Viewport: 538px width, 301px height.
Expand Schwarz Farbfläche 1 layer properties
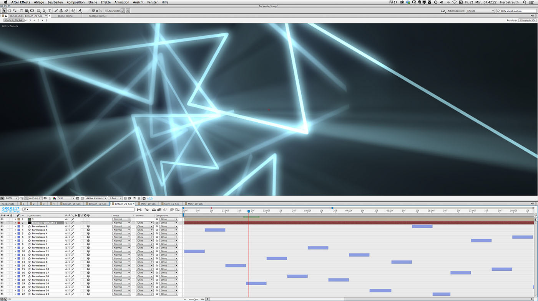click(15, 223)
